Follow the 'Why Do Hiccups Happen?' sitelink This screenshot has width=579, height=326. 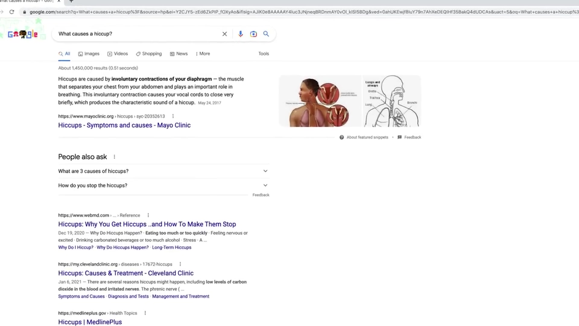(123, 248)
